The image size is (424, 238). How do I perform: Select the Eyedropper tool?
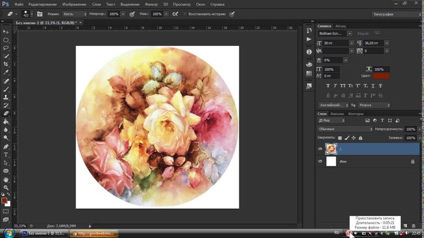coord(6,73)
